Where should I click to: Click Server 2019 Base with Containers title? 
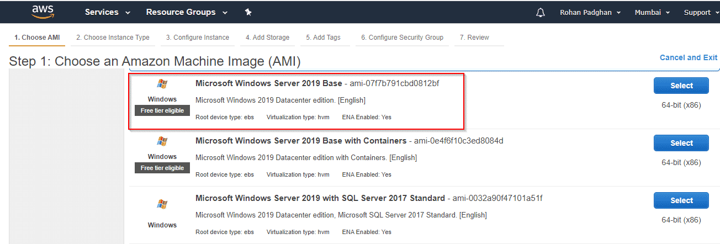[301, 141]
